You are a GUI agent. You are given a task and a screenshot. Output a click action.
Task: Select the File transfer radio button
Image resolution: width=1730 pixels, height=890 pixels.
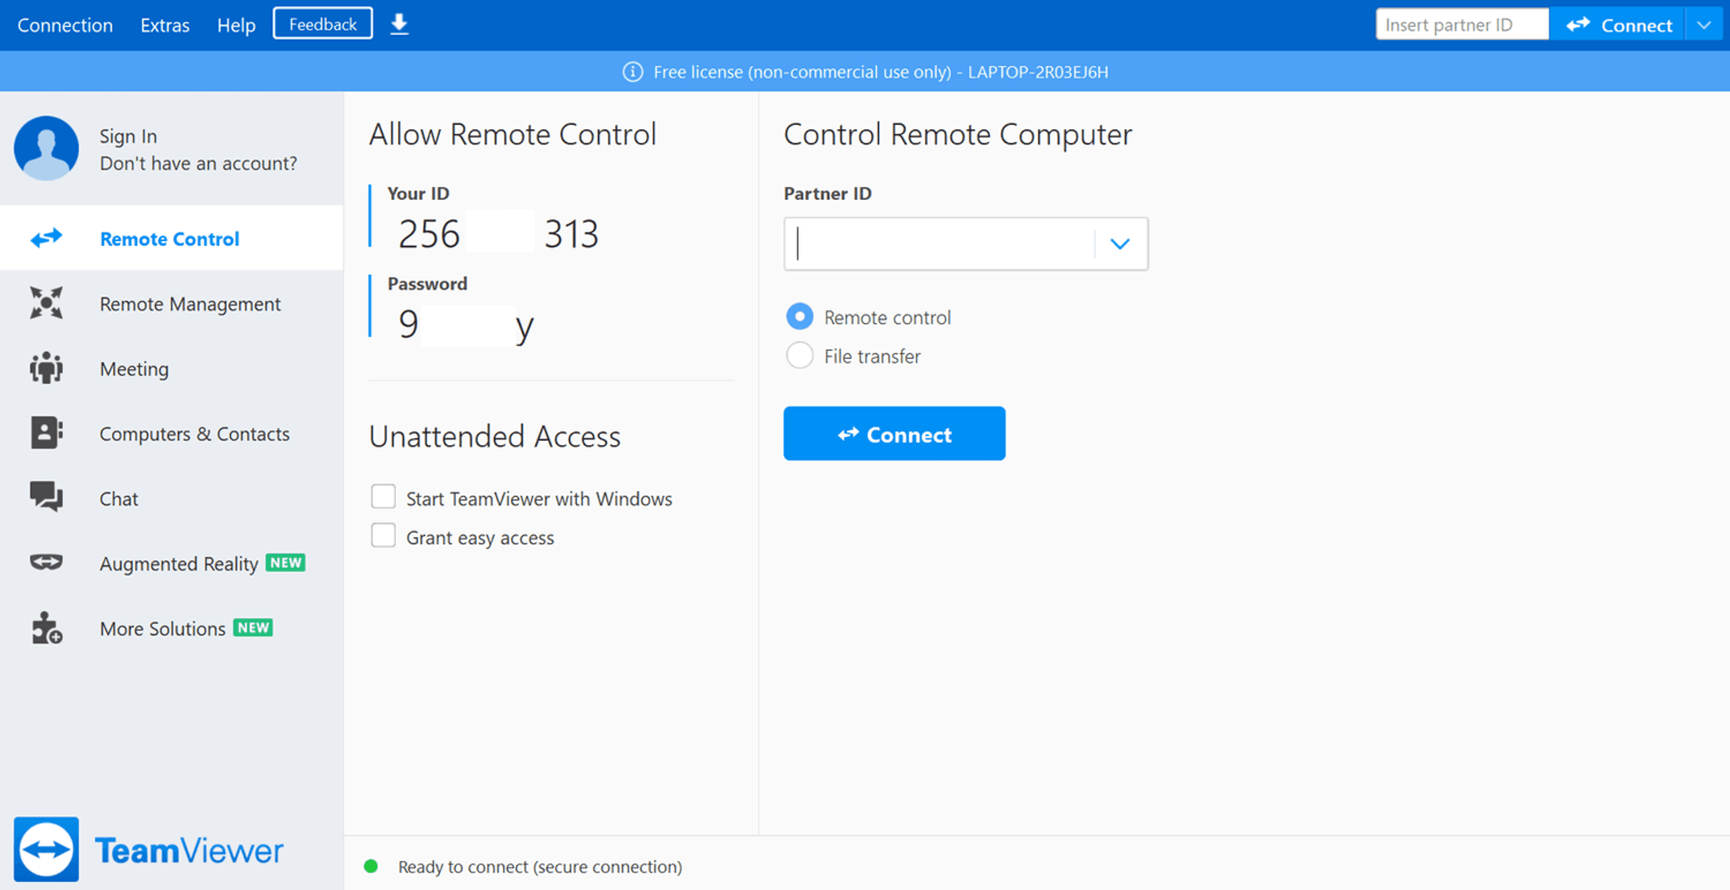click(x=799, y=357)
